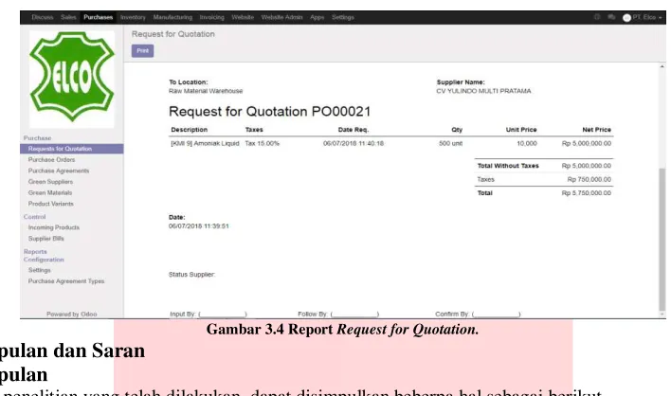Viewport: 671px width, 396px height.
Task: Click the 'Confirm By' signature line
Action: point(478,315)
